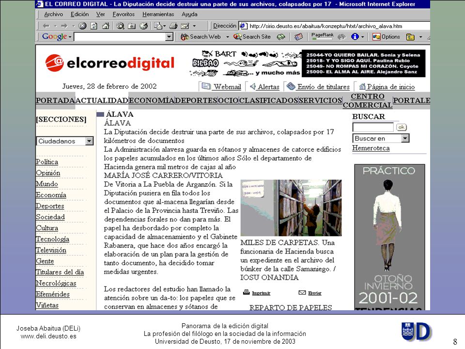Click the ok search button
This screenshot has height=349, width=465.
pos(401,127)
